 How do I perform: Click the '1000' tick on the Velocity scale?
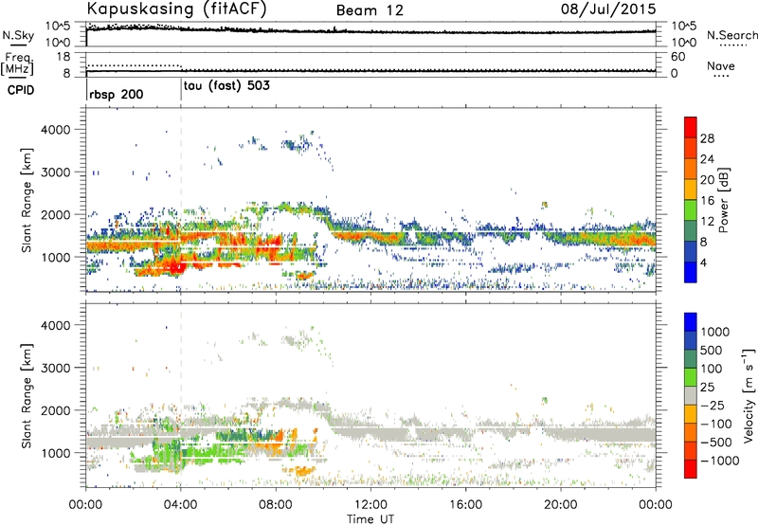(714, 332)
